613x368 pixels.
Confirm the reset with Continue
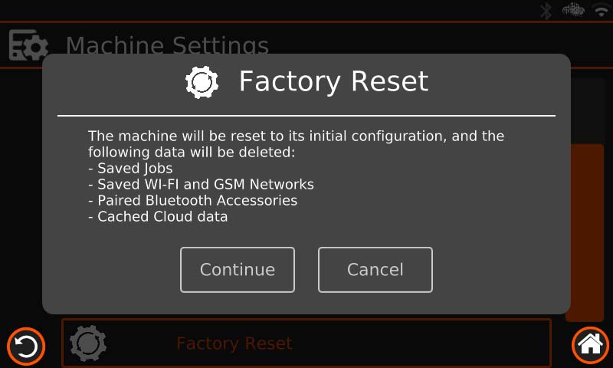click(x=238, y=270)
